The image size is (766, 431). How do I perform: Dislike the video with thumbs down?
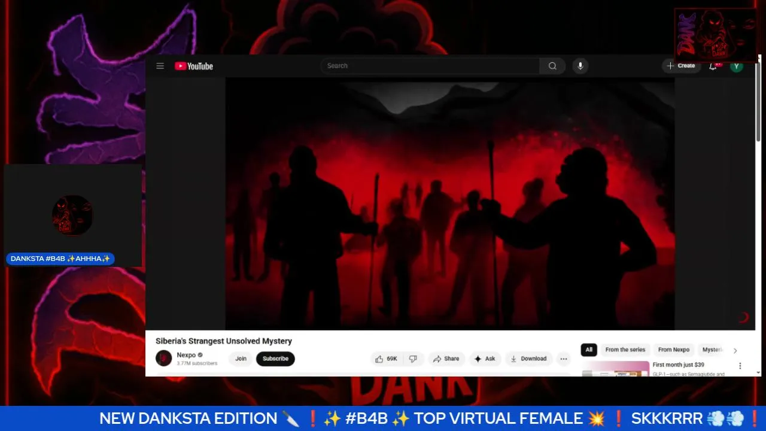click(x=413, y=359)
